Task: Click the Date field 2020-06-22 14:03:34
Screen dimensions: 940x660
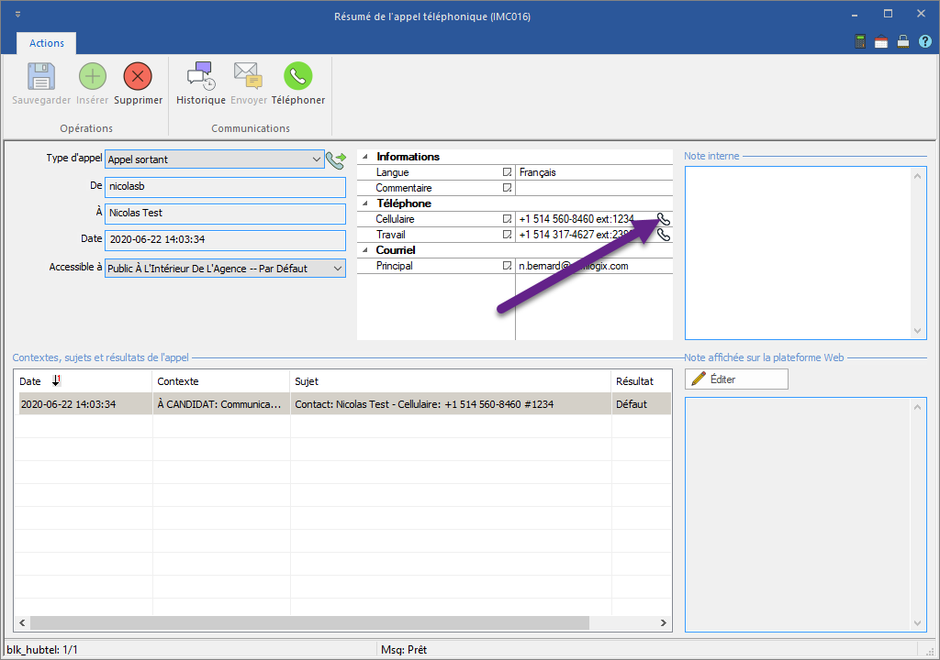Action: [x=226, y=239]
